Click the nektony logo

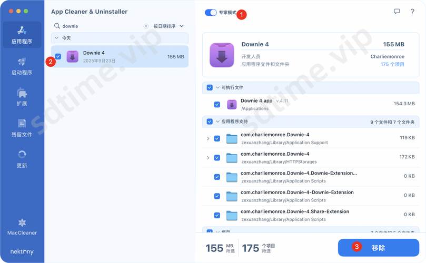point(22,251)
